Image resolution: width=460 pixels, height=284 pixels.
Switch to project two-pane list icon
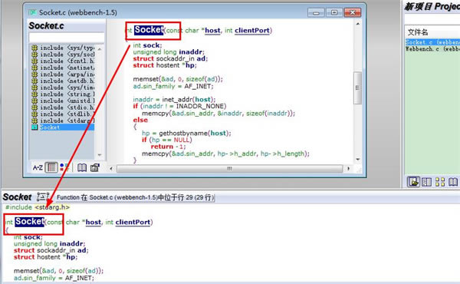[x=426, y=182]
